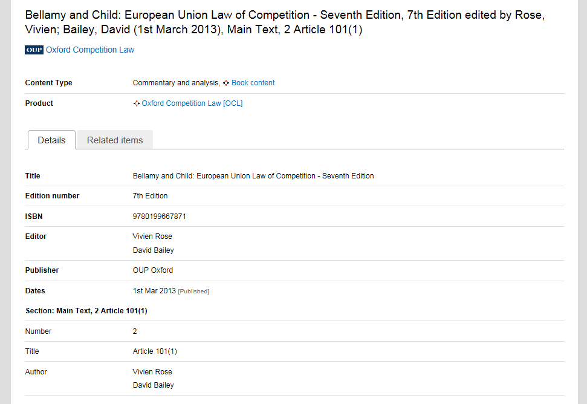Switch to the Related items tab

click(x=115, y=140)
